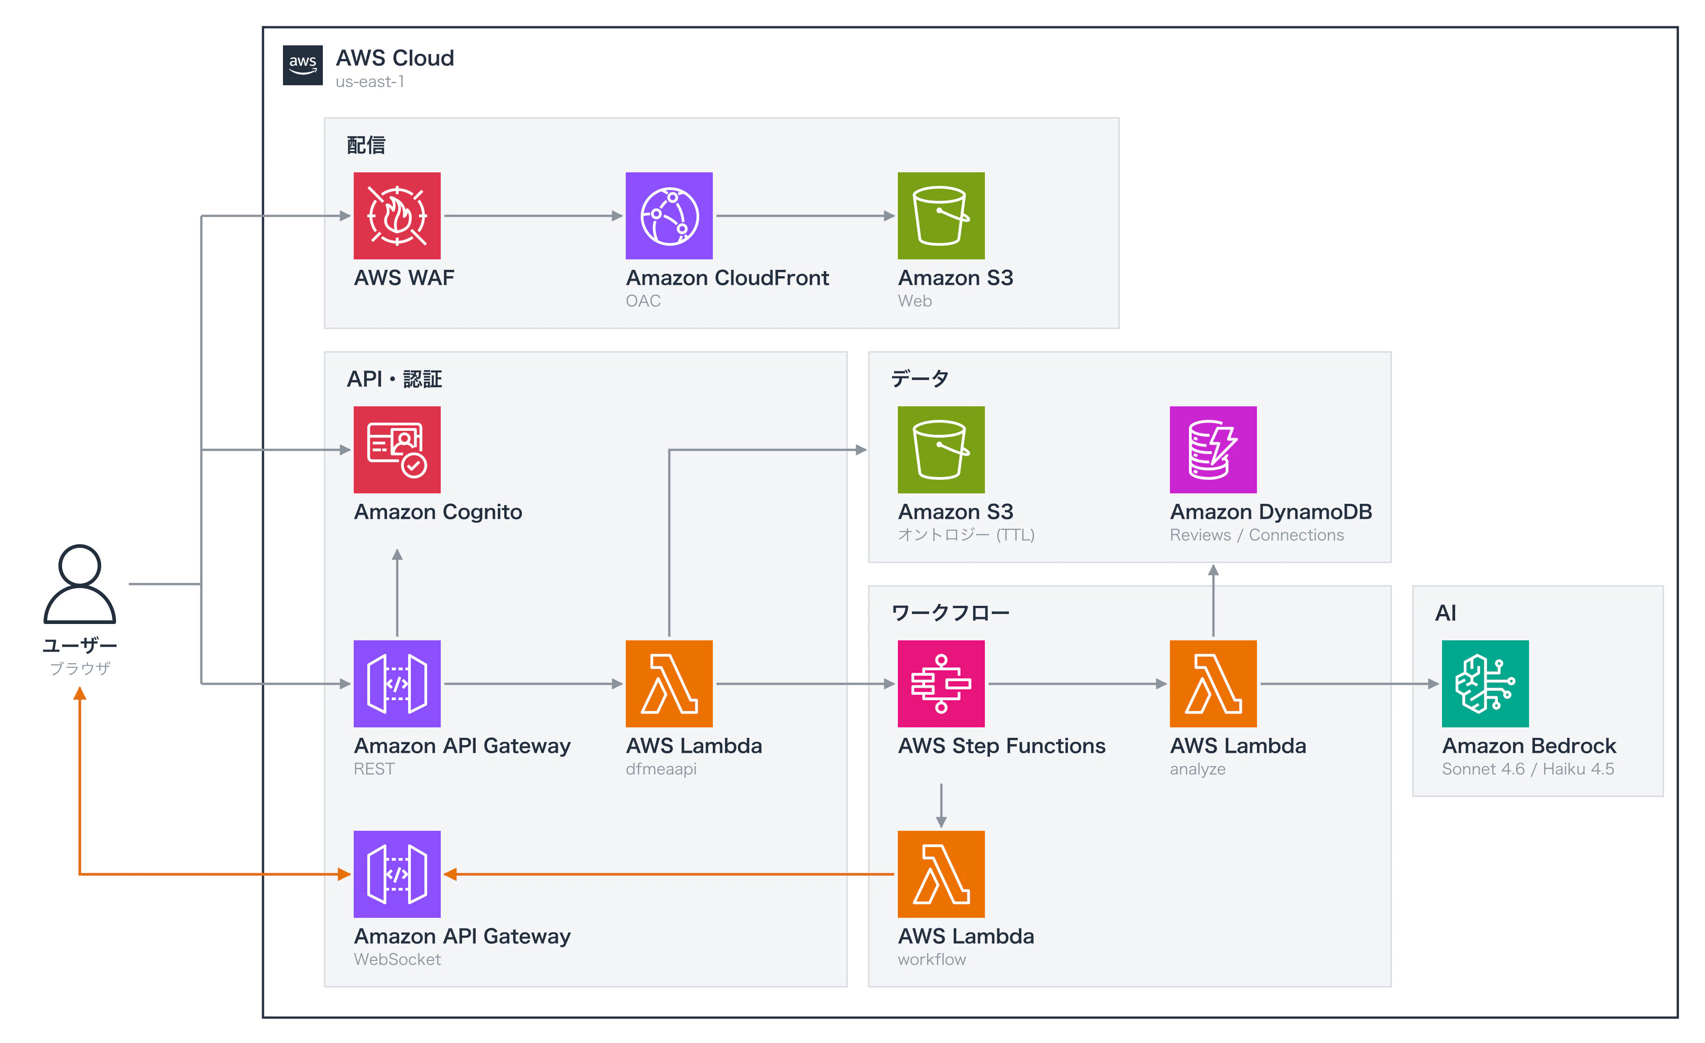The width and height of the screenshot is (1705, 1043).
Task: Click the analyze Lambda icon
Action: coord(1213,684)
